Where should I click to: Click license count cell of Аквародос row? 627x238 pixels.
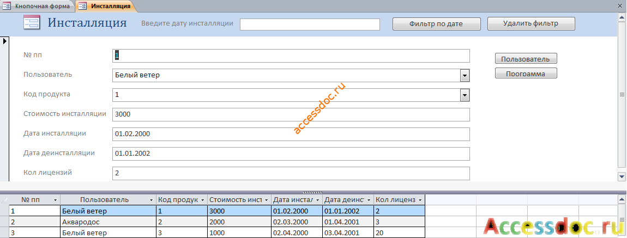pos(400,222)
